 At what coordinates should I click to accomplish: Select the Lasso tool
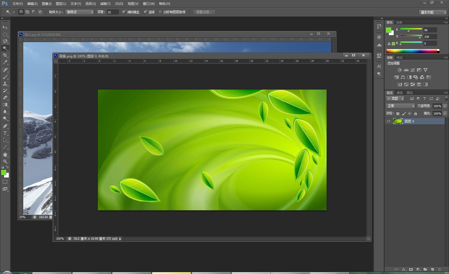pyautogui.click(x=5, y=41)
